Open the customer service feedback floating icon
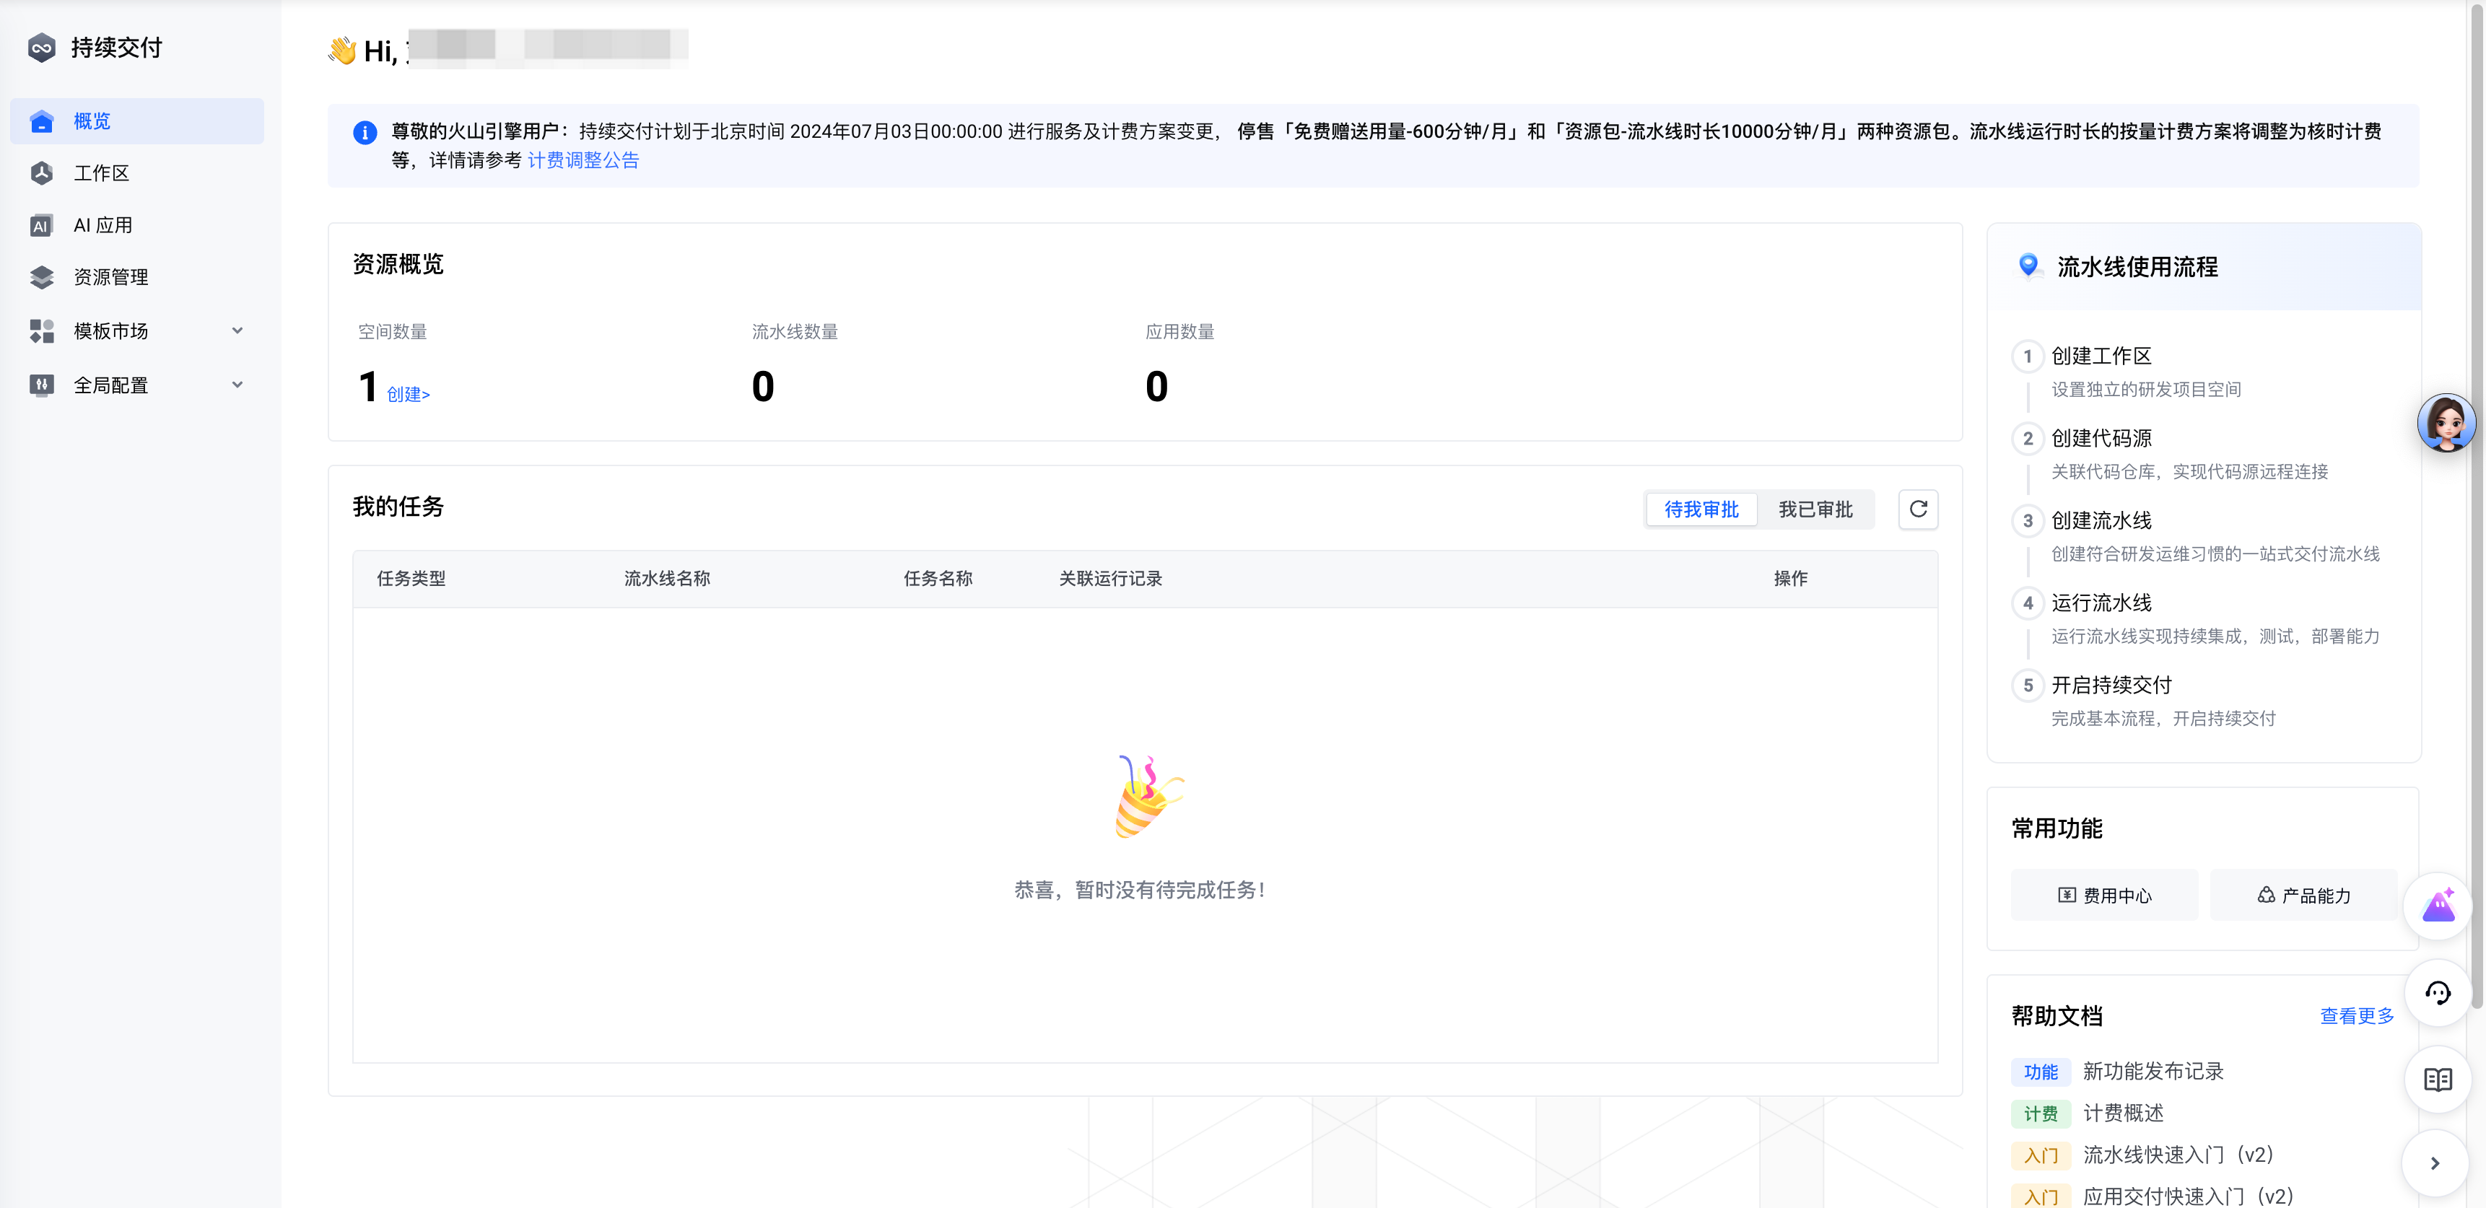Image resolution: width=2486 pixels, height=1208 pixels. tap(2438, 993)
